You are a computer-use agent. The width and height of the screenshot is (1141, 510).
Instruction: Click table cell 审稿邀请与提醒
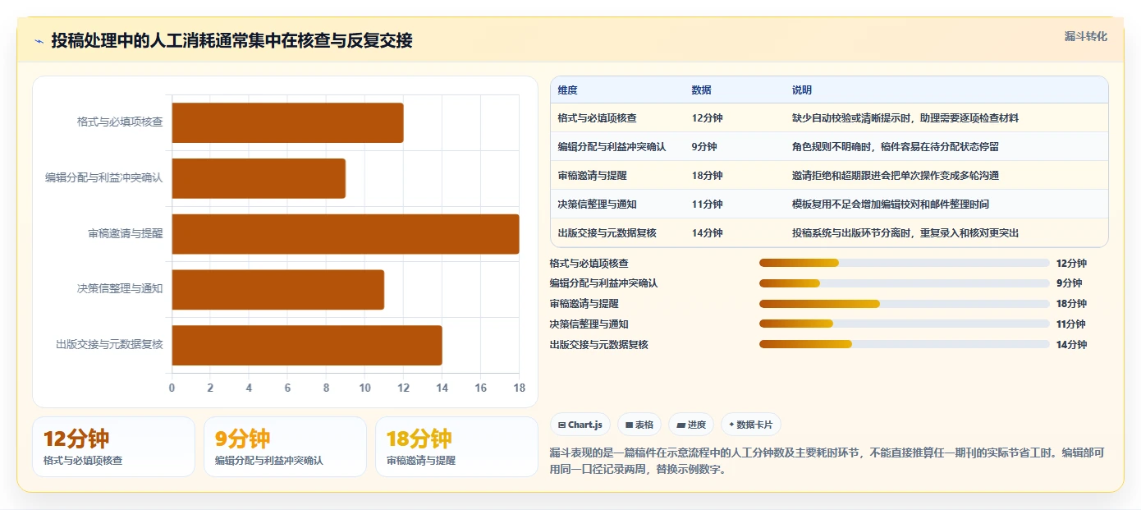click(x=593, y=176)
